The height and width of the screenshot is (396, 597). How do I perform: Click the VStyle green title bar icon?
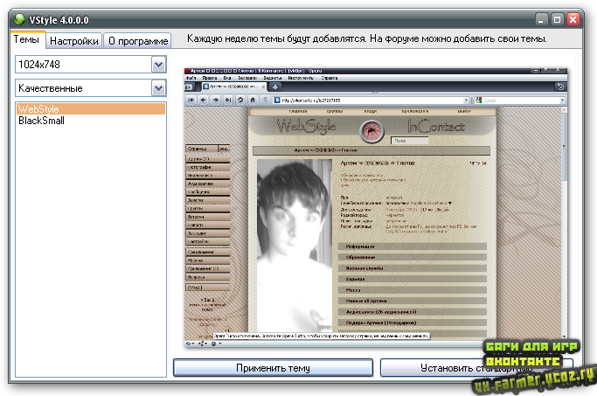click(19, 19)
